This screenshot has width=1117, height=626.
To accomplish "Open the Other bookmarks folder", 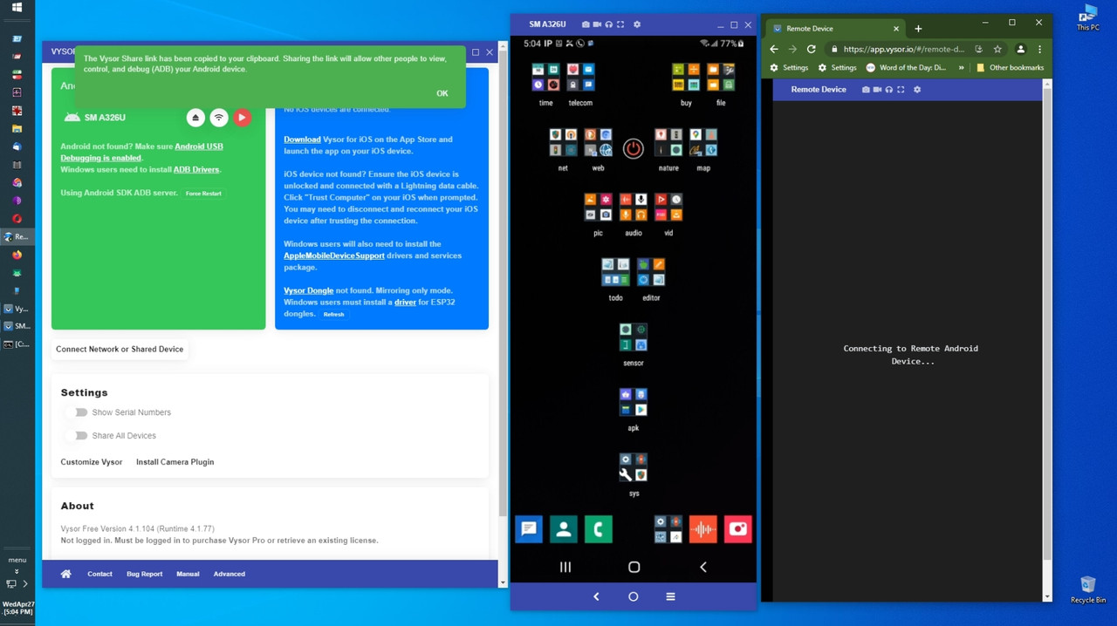I will [1010, 67].
